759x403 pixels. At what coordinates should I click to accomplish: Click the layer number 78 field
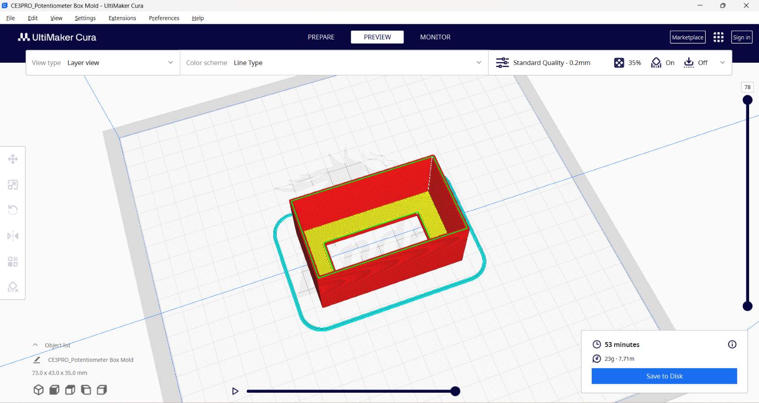click(x=747, y=87)
